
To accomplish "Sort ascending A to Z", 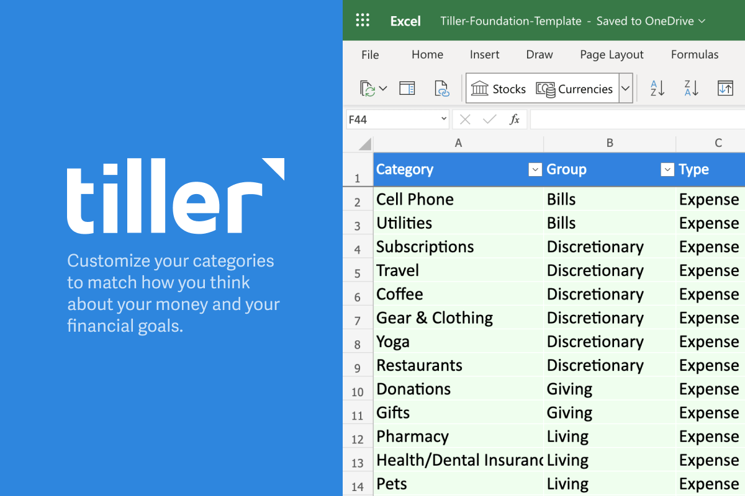I will [x=657, y=89].
